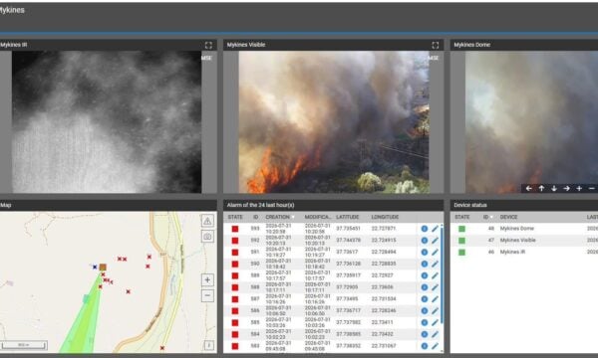Open info for alarm 592
The image size is (598, 358).
point(425,241)
